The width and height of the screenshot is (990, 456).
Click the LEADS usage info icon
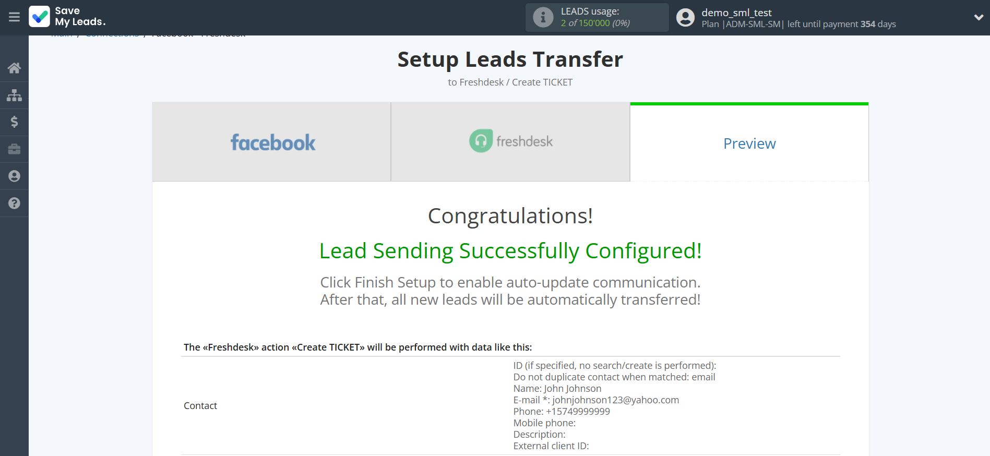(x=543, y=17)
